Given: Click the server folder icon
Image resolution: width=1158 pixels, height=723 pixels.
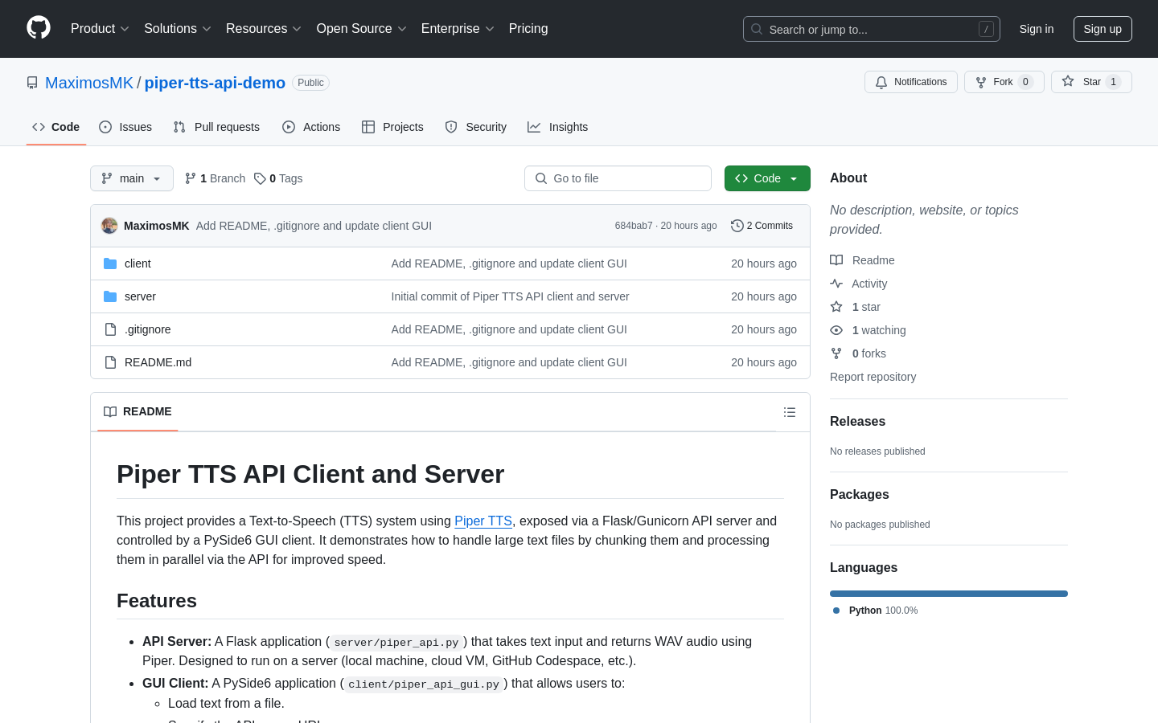Looking at the screenshot, I should (110, 296).
